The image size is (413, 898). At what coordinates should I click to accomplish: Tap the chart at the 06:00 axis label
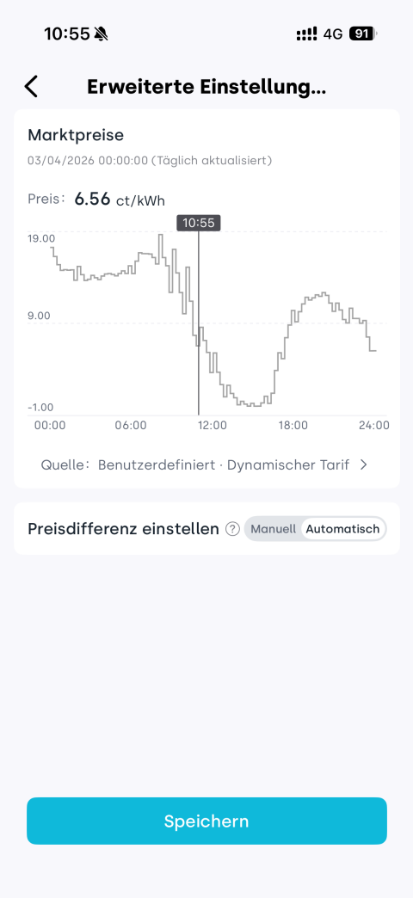coord(131,426)
